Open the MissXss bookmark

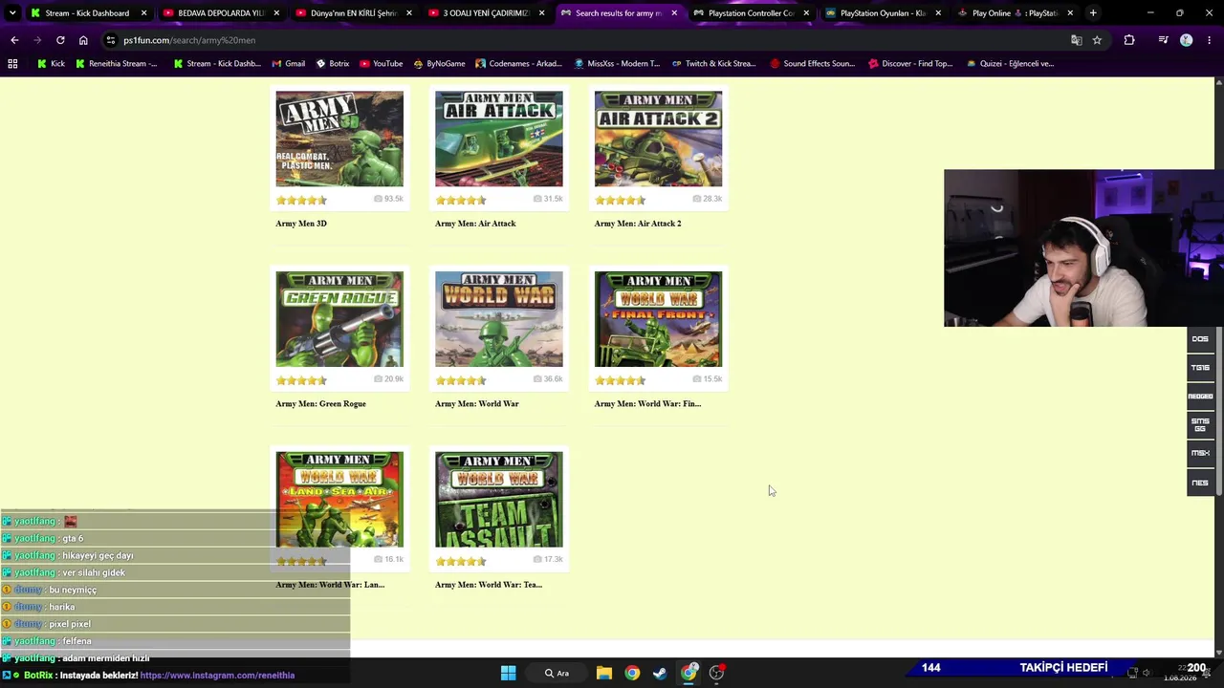[x=617, y=64]
